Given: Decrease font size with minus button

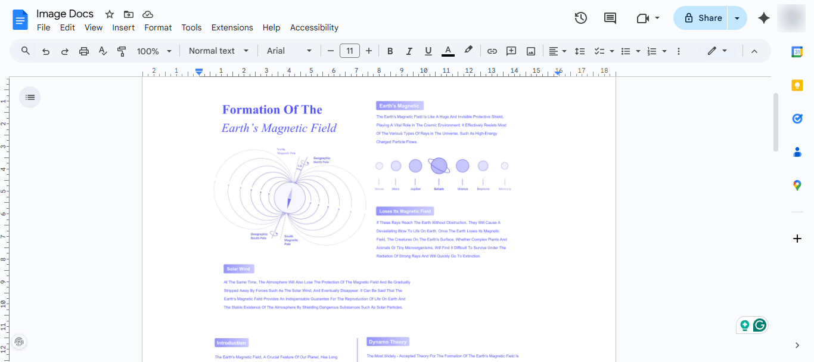Looking at the screenshot, I should tap(331, 51).
